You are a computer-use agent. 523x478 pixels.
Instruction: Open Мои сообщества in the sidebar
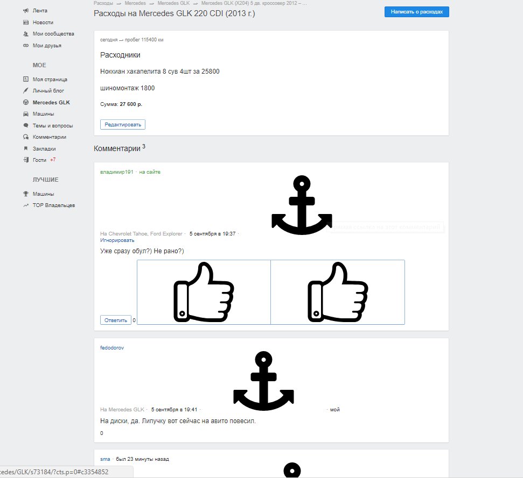pos(53,34)
